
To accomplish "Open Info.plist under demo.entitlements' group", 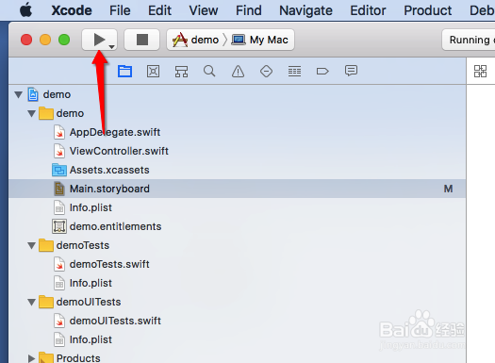I will tap(238, 207).
